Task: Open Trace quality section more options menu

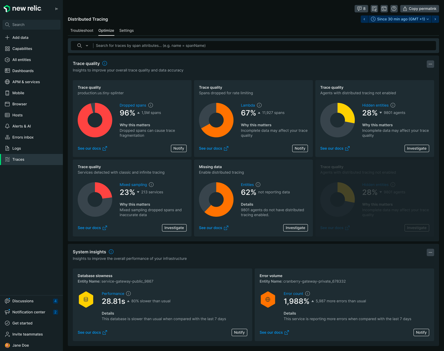Action: click(430, 64)
